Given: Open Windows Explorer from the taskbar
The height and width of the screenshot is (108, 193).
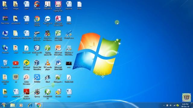Looking at the screenshot, I should tap(12, 105).
